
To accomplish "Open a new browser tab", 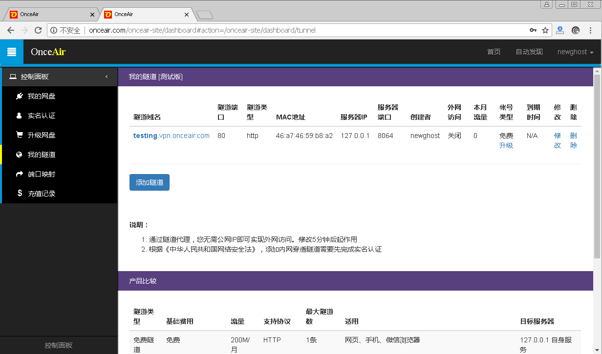I will click(204, 15).
